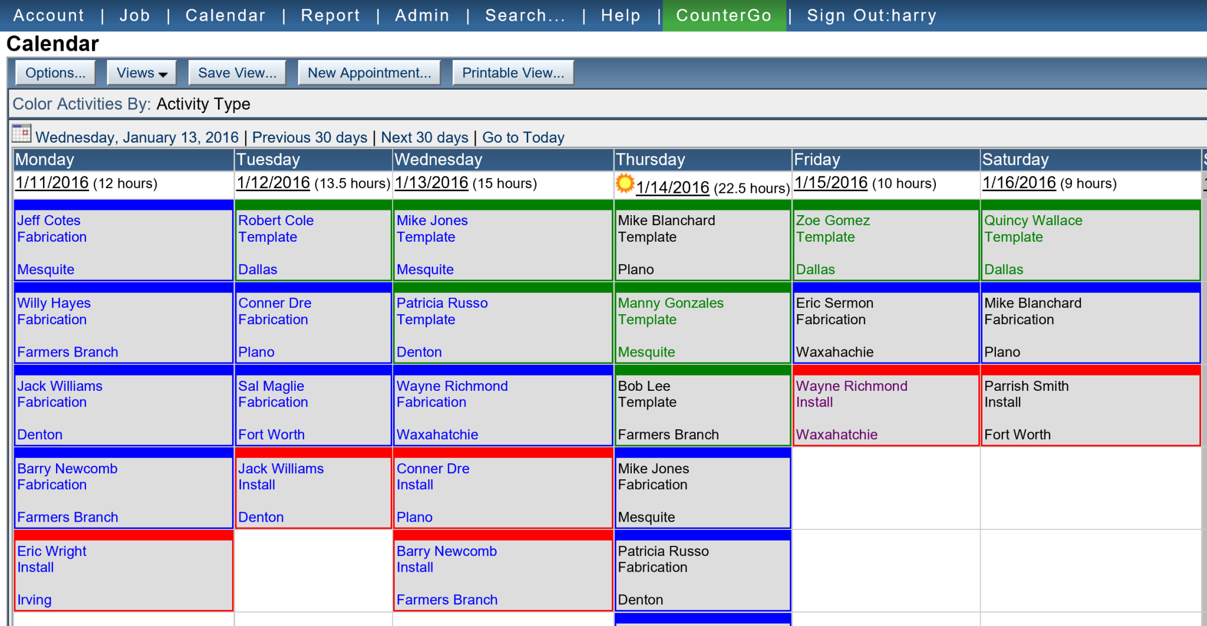Open the Options dialog
This screenshot has height=626, width=1207.
(55, 73)
